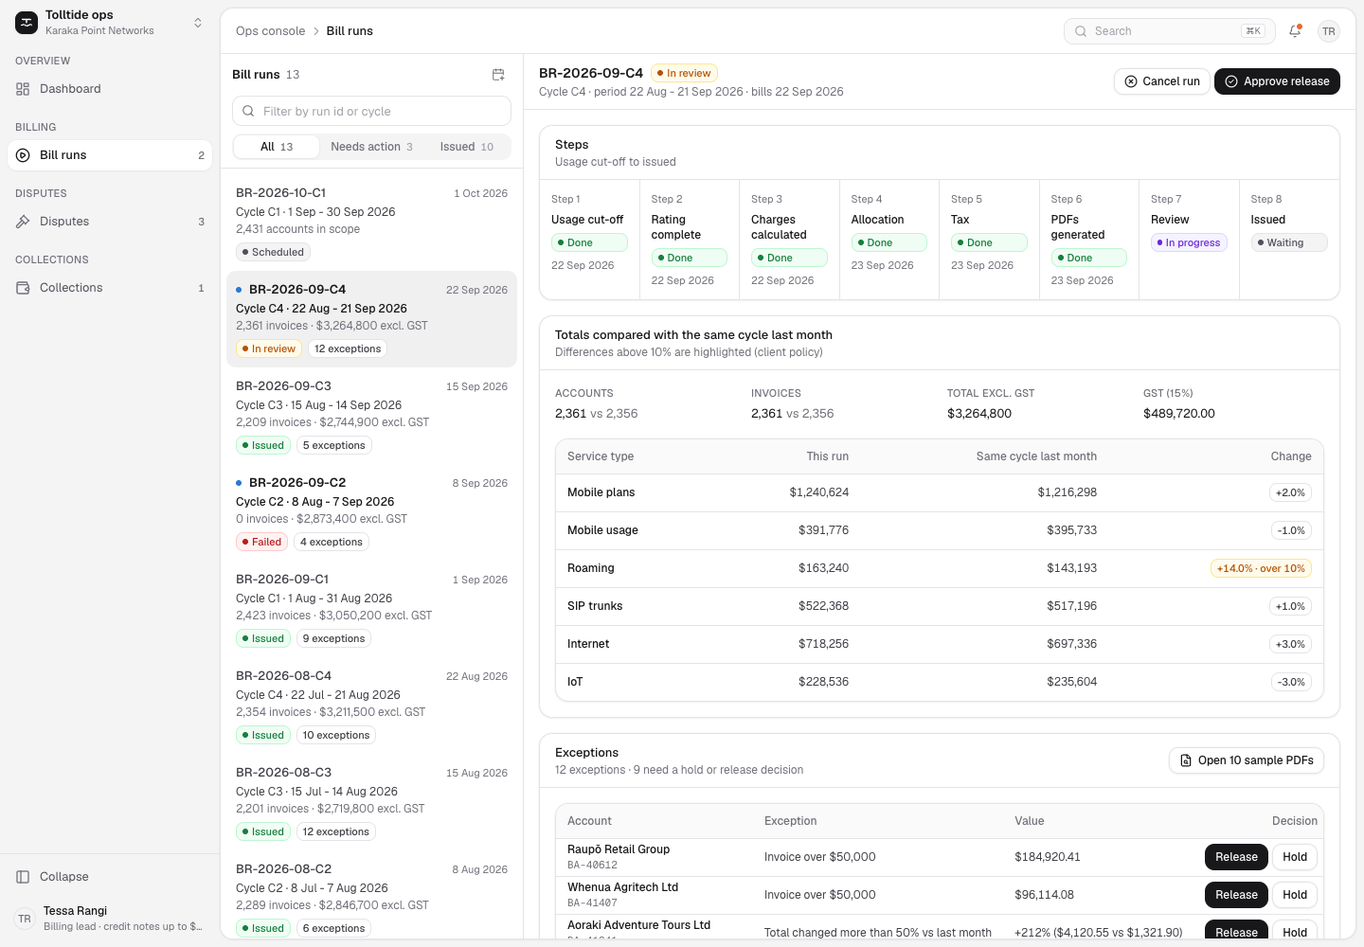1364x947 pixels.
Task: Open 10 sample PDFs
Action: coord(1247,760)
